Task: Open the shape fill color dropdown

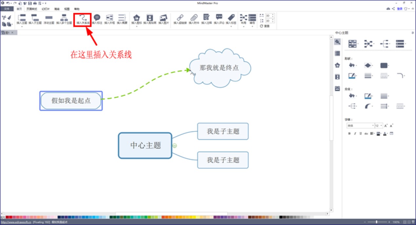Action: coord(353,65)
